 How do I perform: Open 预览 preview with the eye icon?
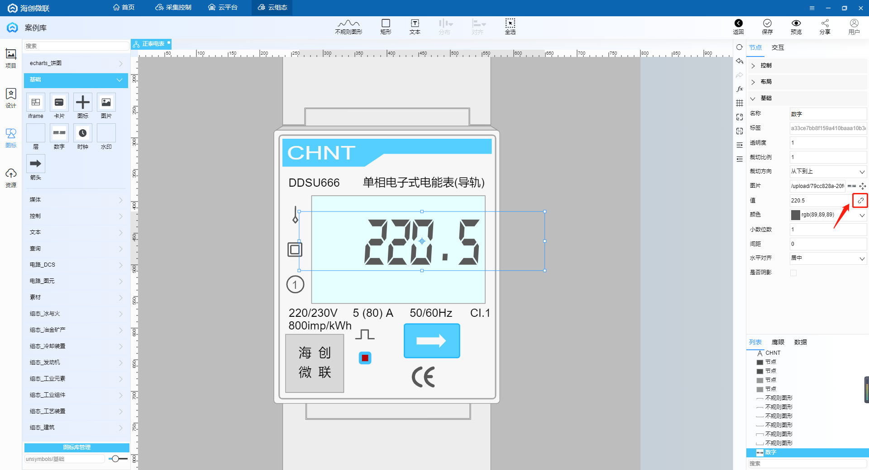796,27
